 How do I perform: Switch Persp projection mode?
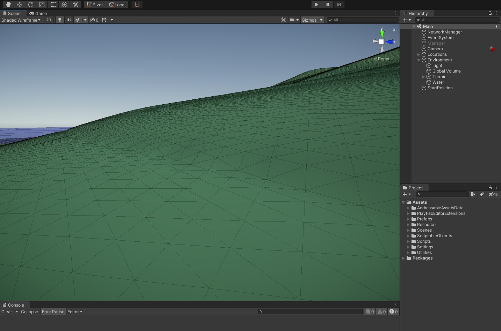(381, 59)
